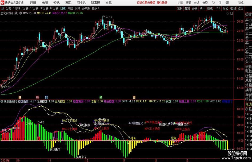Click the 27.17 high price label

tap(109, 17)
